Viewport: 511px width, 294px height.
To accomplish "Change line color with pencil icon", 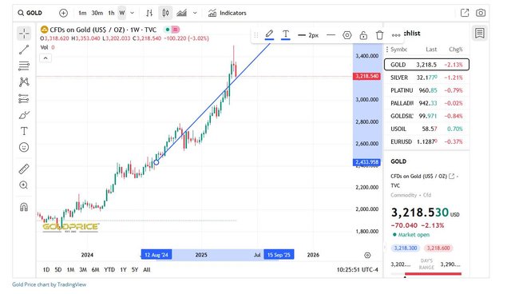I will tap(269, 34).
